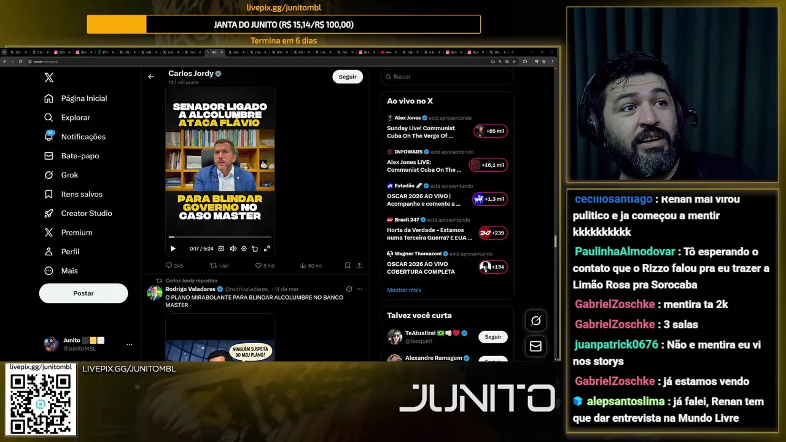Click the livepix QR code
The width and height of the screenshot is (786, 442).
pos(41,403)
